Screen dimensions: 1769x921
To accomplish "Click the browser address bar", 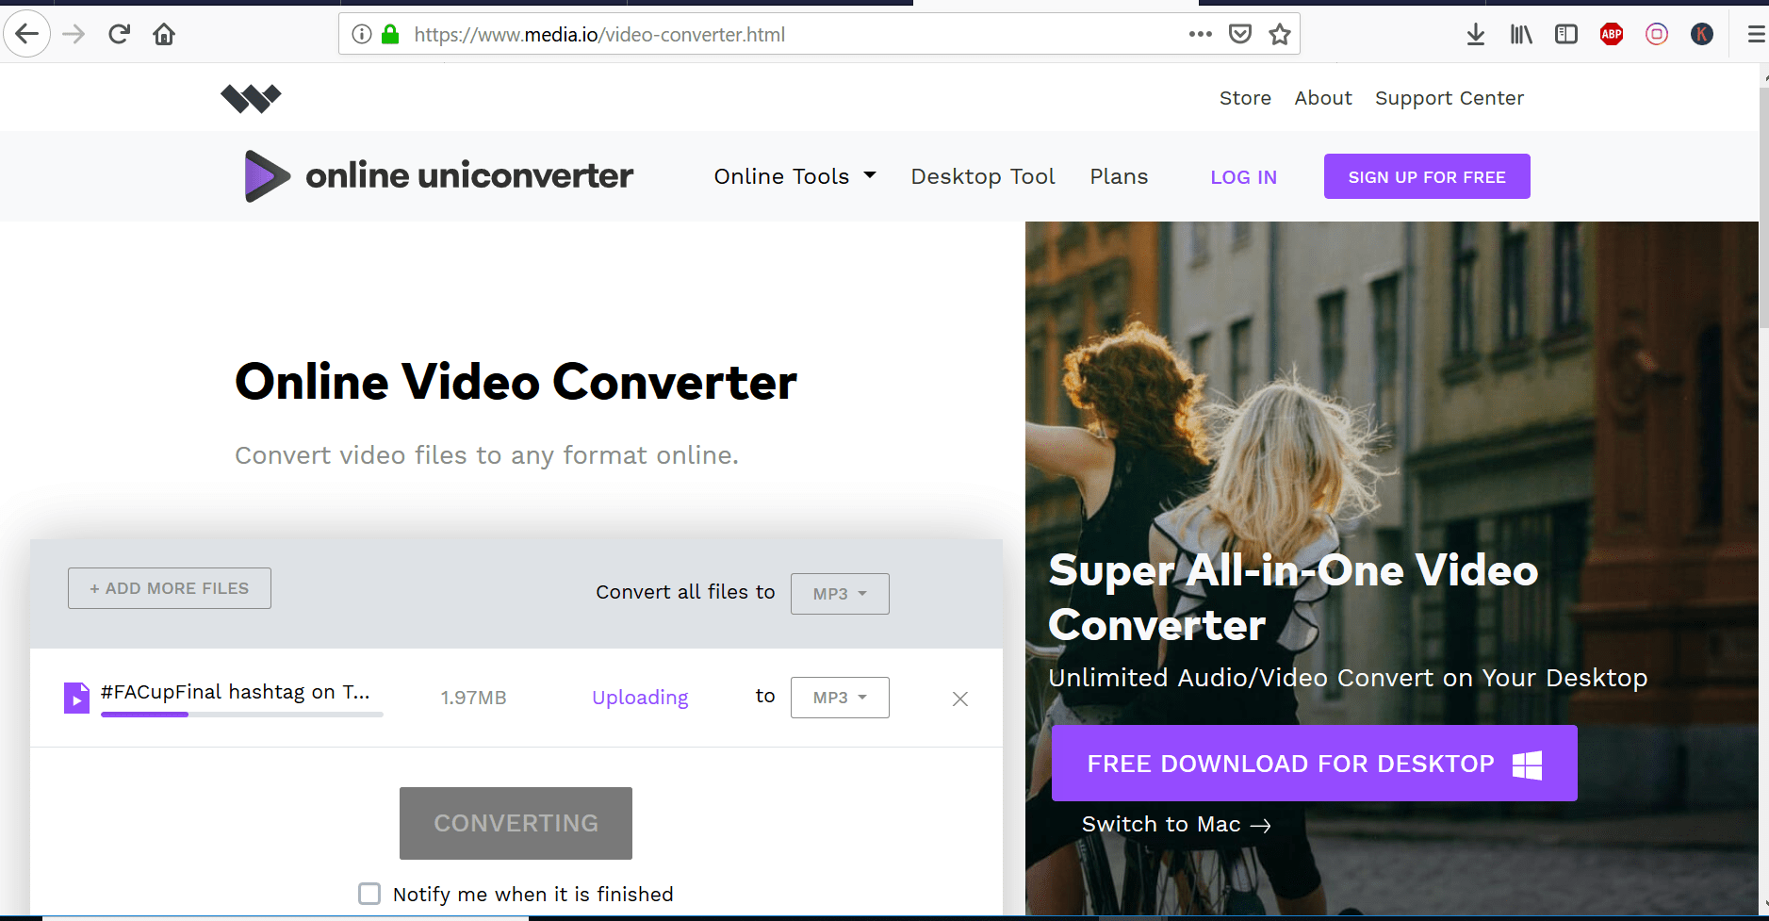I will point(754,33).
